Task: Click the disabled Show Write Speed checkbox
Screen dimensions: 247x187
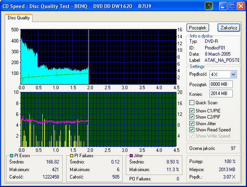Action: coord(192,136)
